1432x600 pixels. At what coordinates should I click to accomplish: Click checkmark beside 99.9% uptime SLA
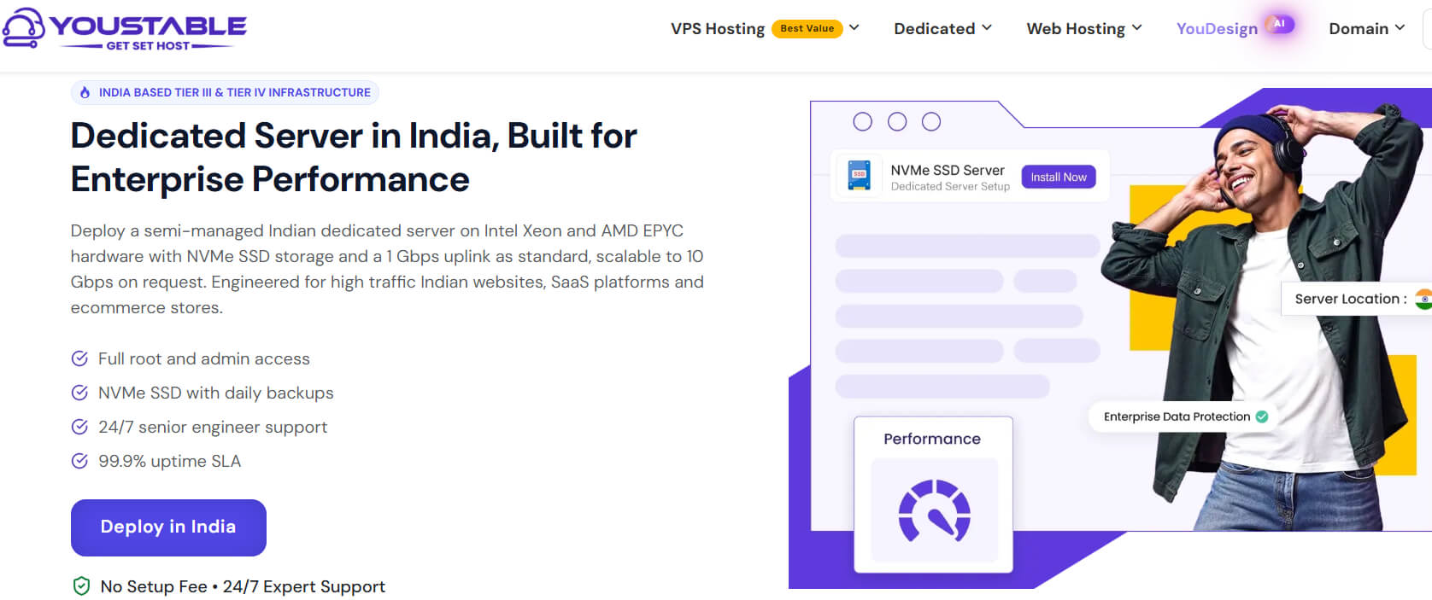tap(79, 461)
